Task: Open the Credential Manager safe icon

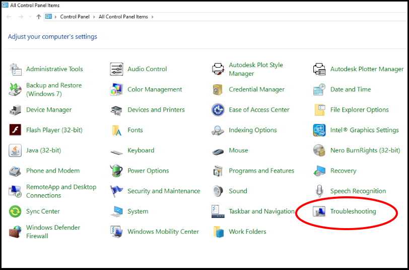Action: [218, 90]
